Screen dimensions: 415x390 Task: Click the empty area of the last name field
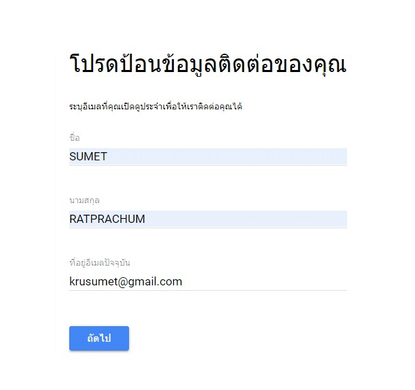click(x=246, y=219)
